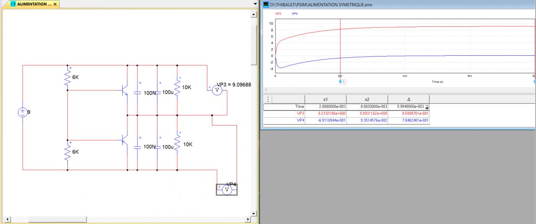Select the VP4 voltmeter probe symbol
536x224 pixels.
click(x=227, y=190)
